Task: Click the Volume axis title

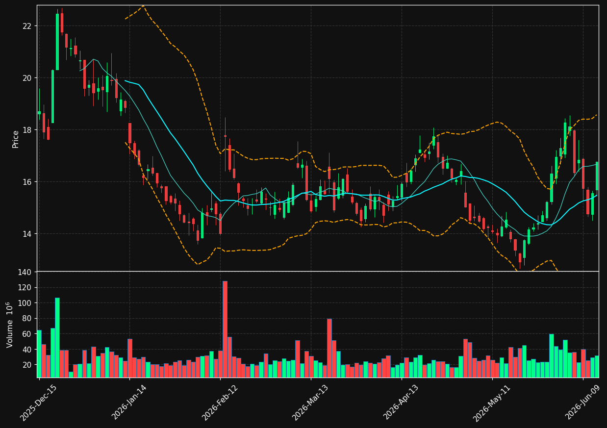Action: click(x=10, y=325)
